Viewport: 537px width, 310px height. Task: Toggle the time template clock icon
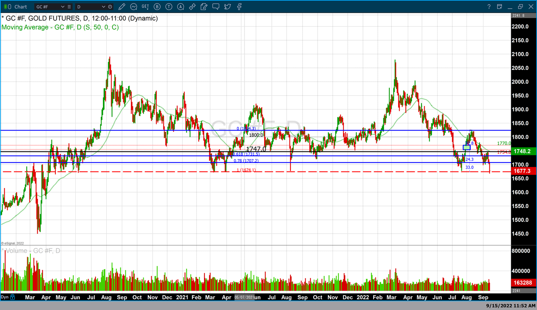tap(110, 7)
